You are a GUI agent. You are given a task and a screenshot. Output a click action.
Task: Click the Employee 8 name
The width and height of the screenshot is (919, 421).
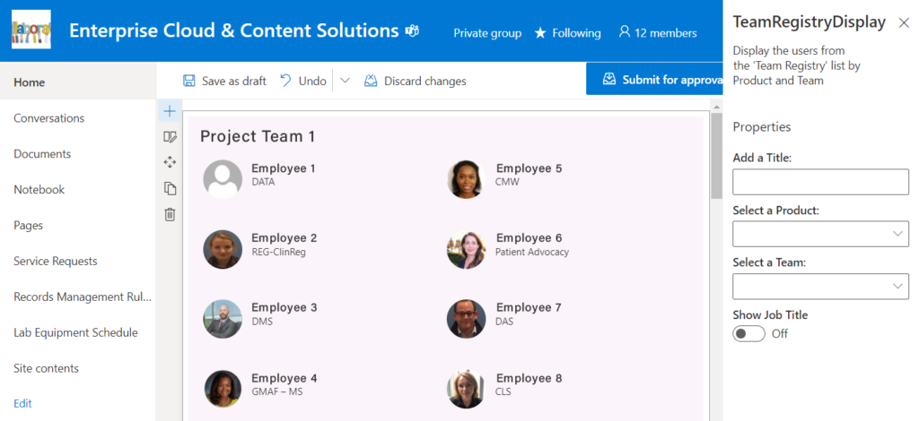(529, 378)
